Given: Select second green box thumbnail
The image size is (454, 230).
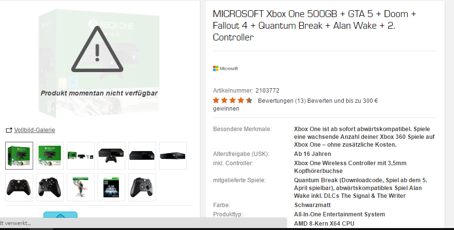Looking at the screenshot, I should tap(50, 155).
